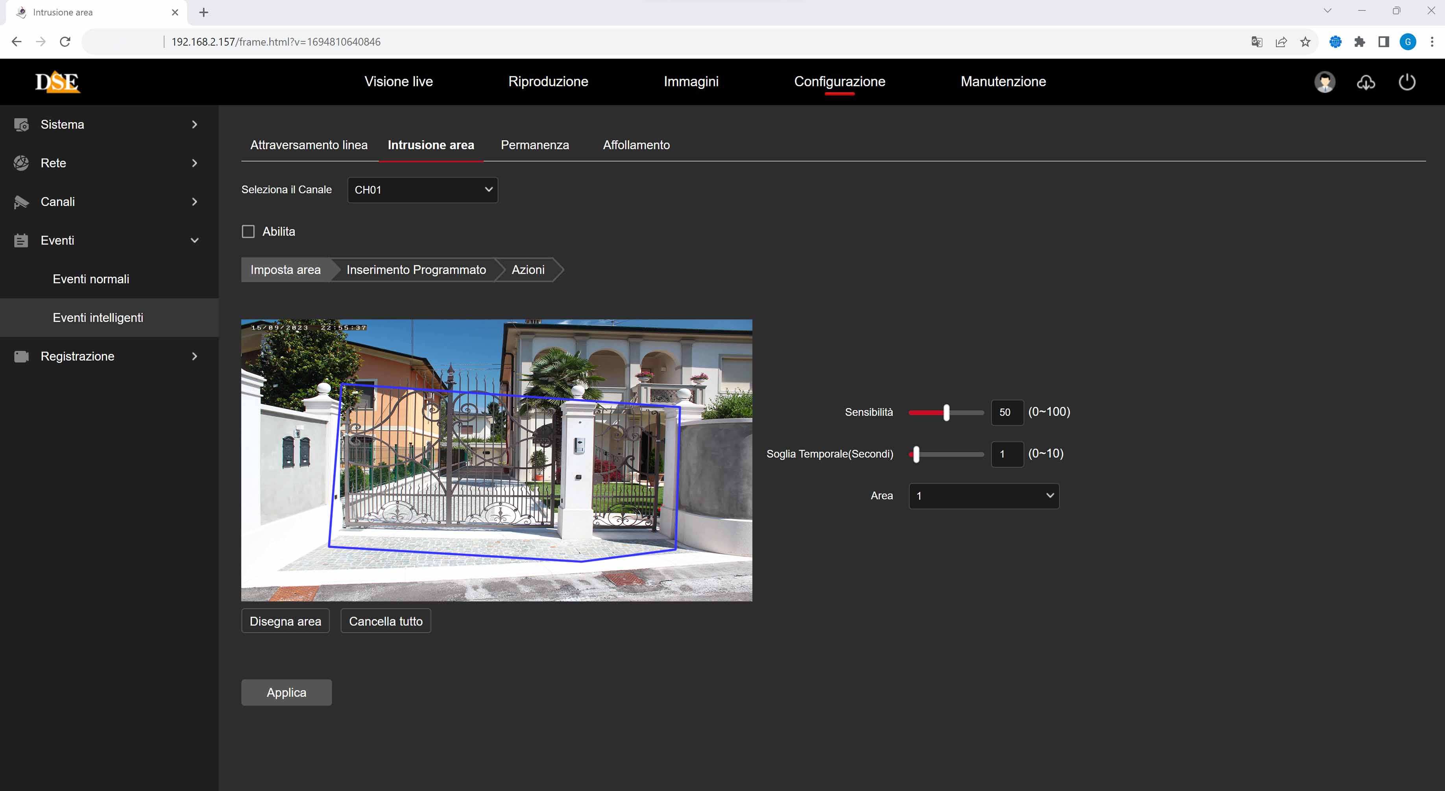The image size is (1445, 791).
Task: Click the DSE logo
Action: point(57,82)
